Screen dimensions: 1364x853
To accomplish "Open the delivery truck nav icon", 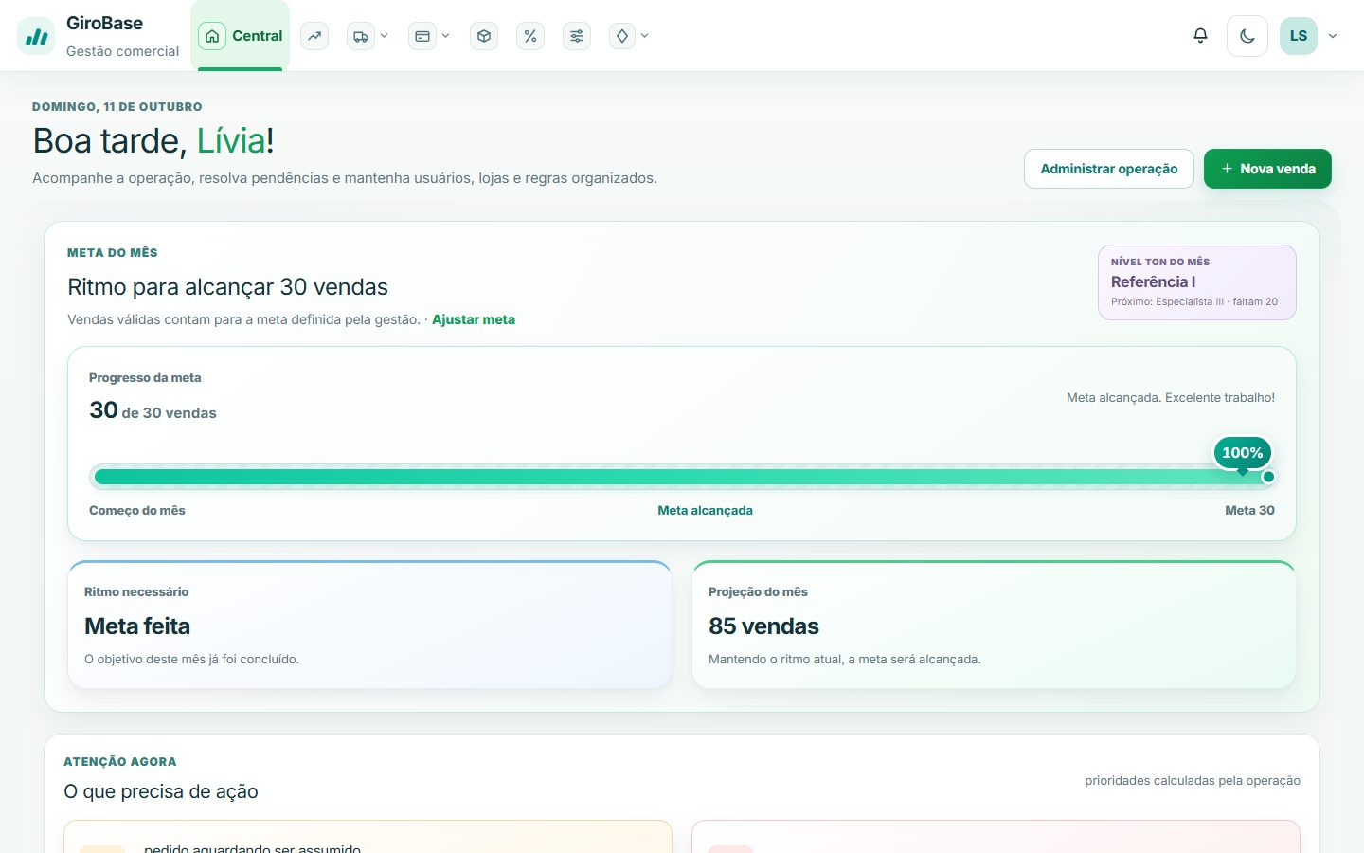I will pos(361,36).
